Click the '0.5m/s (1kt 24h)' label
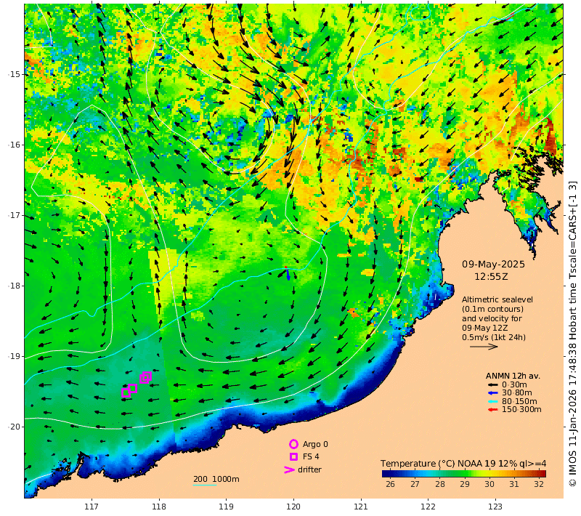This screenshot has width=581, height=516. click(494, 337)
